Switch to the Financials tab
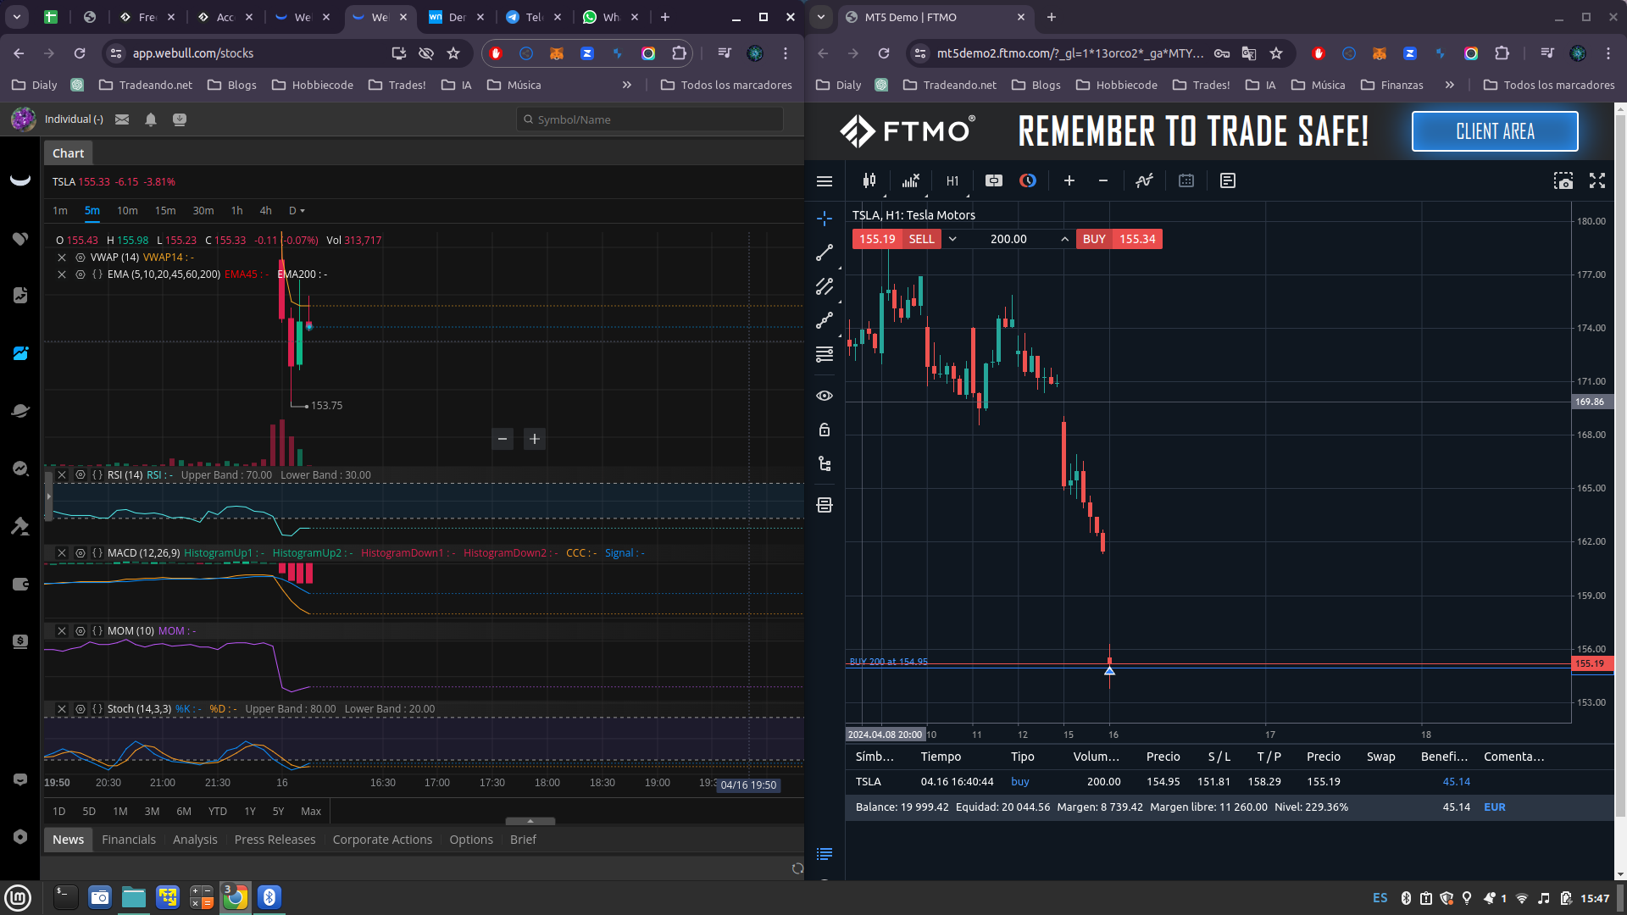 coord(129,840)
